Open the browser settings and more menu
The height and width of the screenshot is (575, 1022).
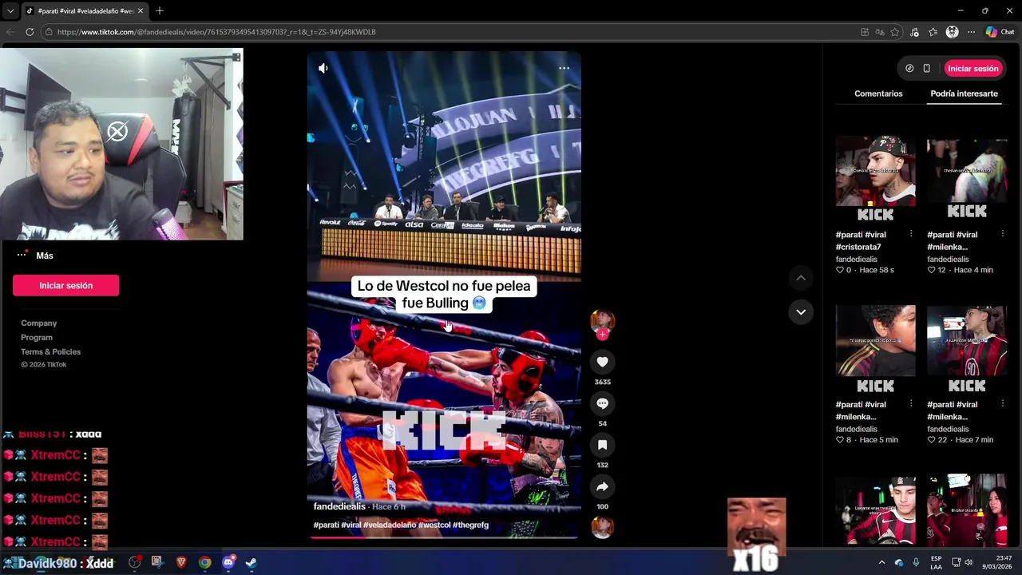971,32
